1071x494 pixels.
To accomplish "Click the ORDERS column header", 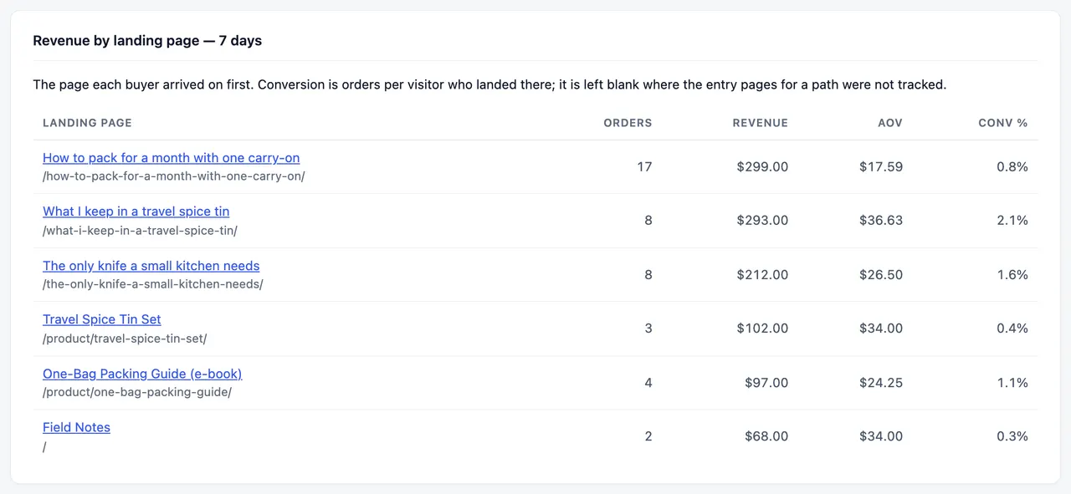I will click(x=628, y=123).
